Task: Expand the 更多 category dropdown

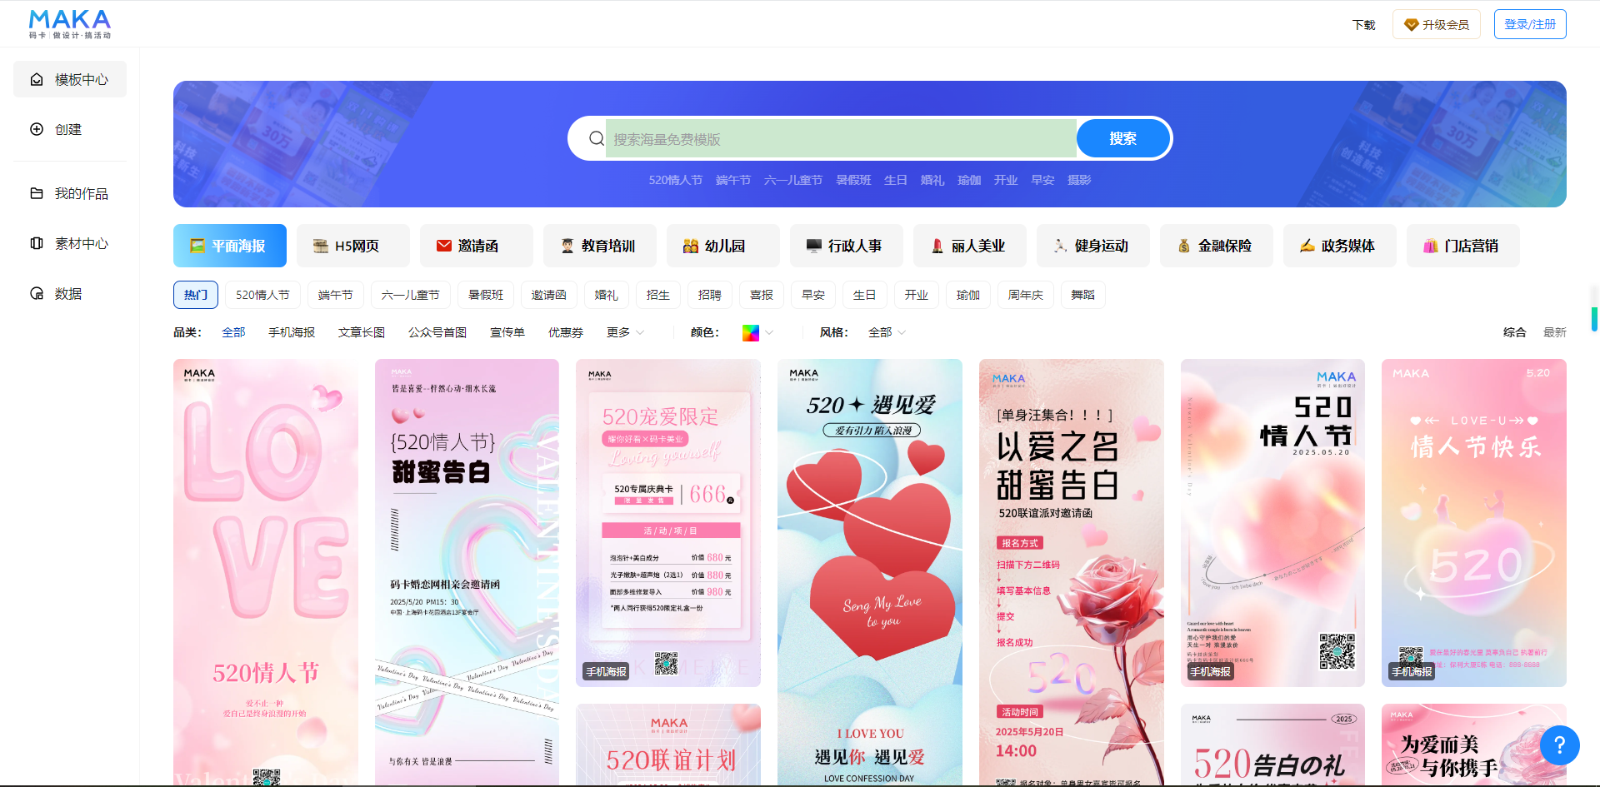Action: click(x=625, y=332)
